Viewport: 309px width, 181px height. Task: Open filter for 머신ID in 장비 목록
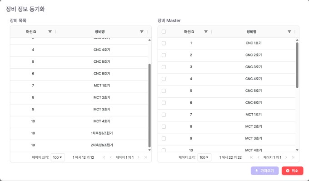click(x=50, y=32)
